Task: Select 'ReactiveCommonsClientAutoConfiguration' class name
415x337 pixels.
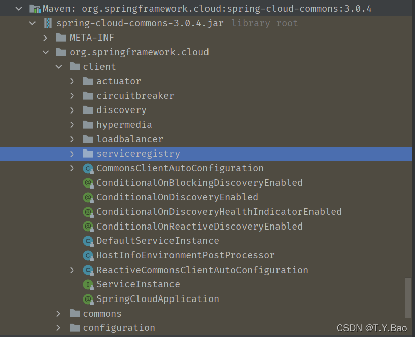Action: pos(202,270)
